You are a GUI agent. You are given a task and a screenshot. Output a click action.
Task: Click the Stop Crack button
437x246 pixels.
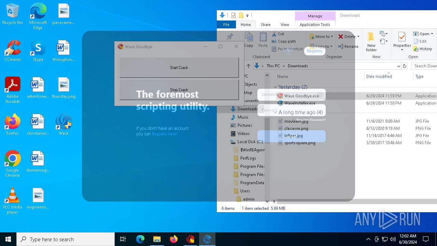[179, 90]
